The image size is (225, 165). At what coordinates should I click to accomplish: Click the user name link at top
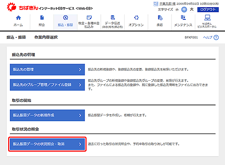167,4
